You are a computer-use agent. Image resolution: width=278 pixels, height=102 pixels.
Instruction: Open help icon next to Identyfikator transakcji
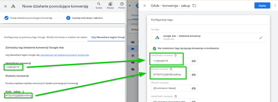176,97
